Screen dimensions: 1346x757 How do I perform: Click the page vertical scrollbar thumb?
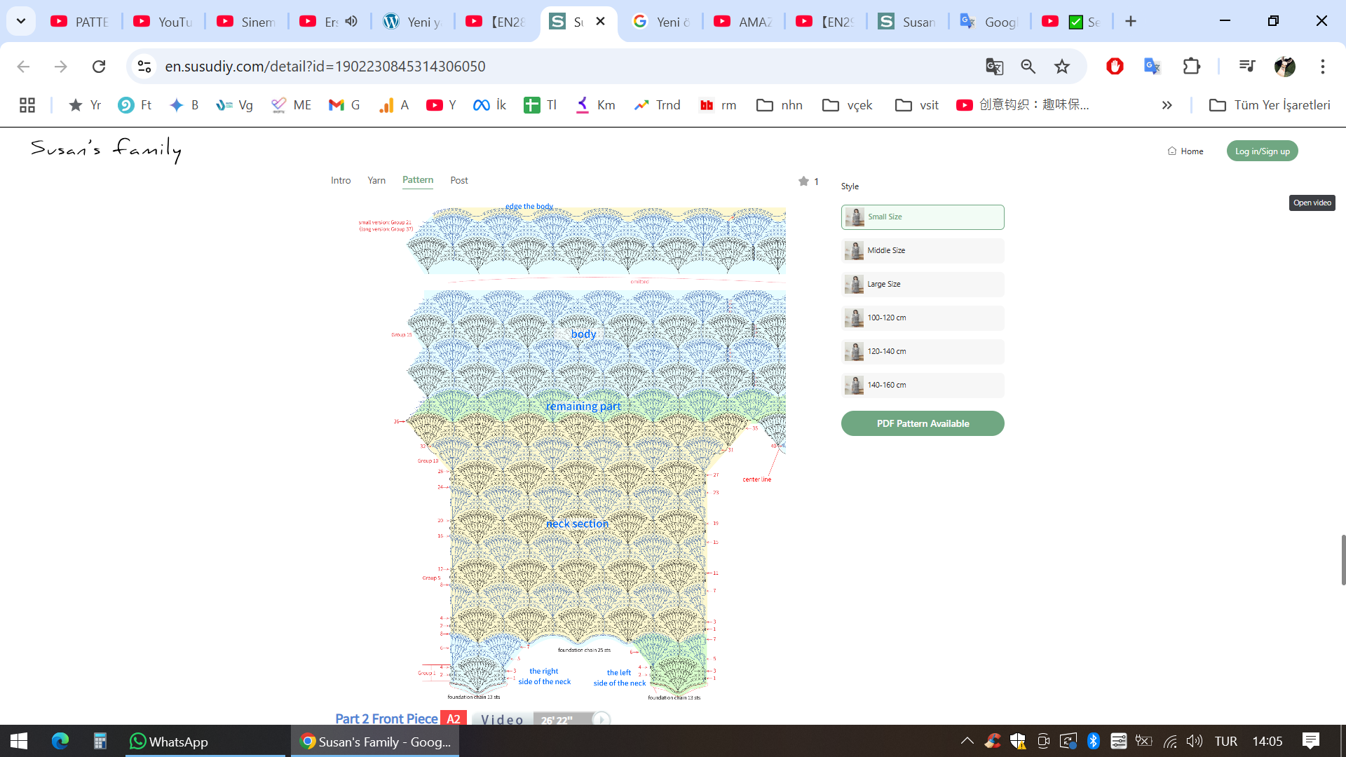1342,559
